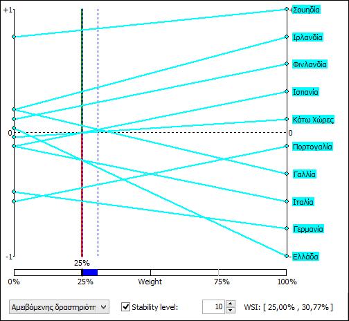The width and height of the screenshot is (349, 321).
Task: Click the Stability level label text
Action: pyautogui.click(x=155, y=307)
